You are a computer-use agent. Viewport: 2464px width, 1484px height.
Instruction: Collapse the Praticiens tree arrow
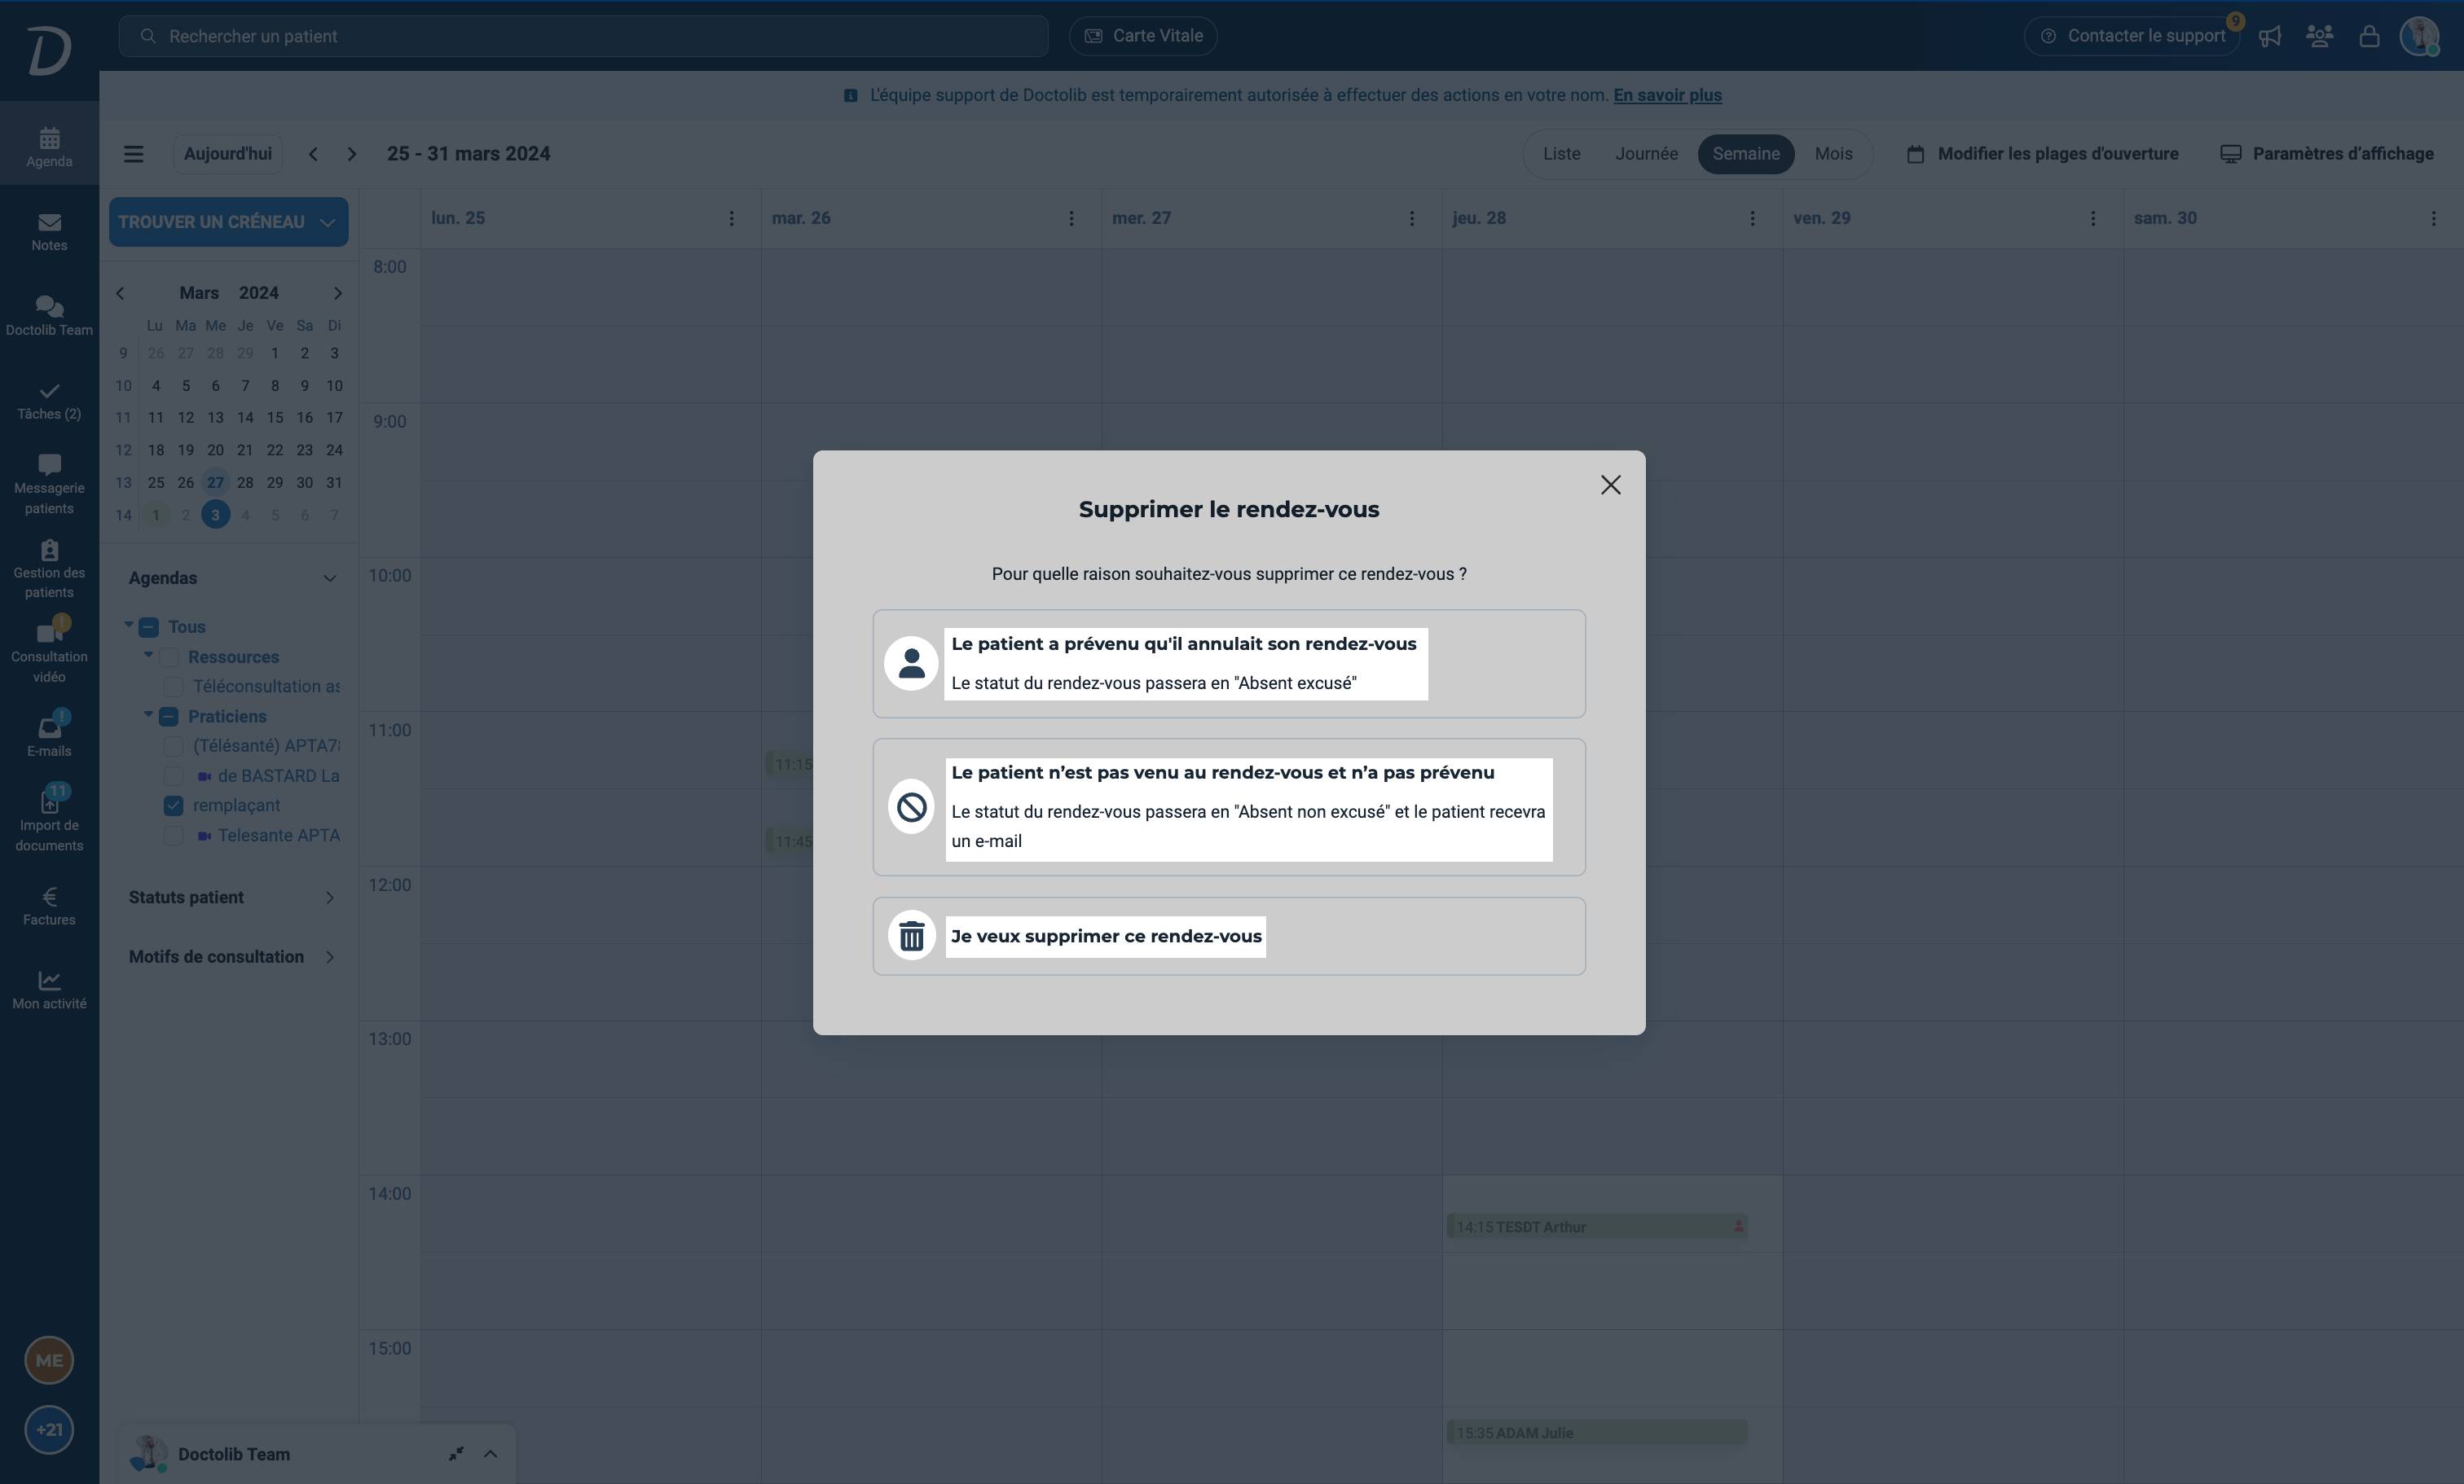tap(149, 714)
